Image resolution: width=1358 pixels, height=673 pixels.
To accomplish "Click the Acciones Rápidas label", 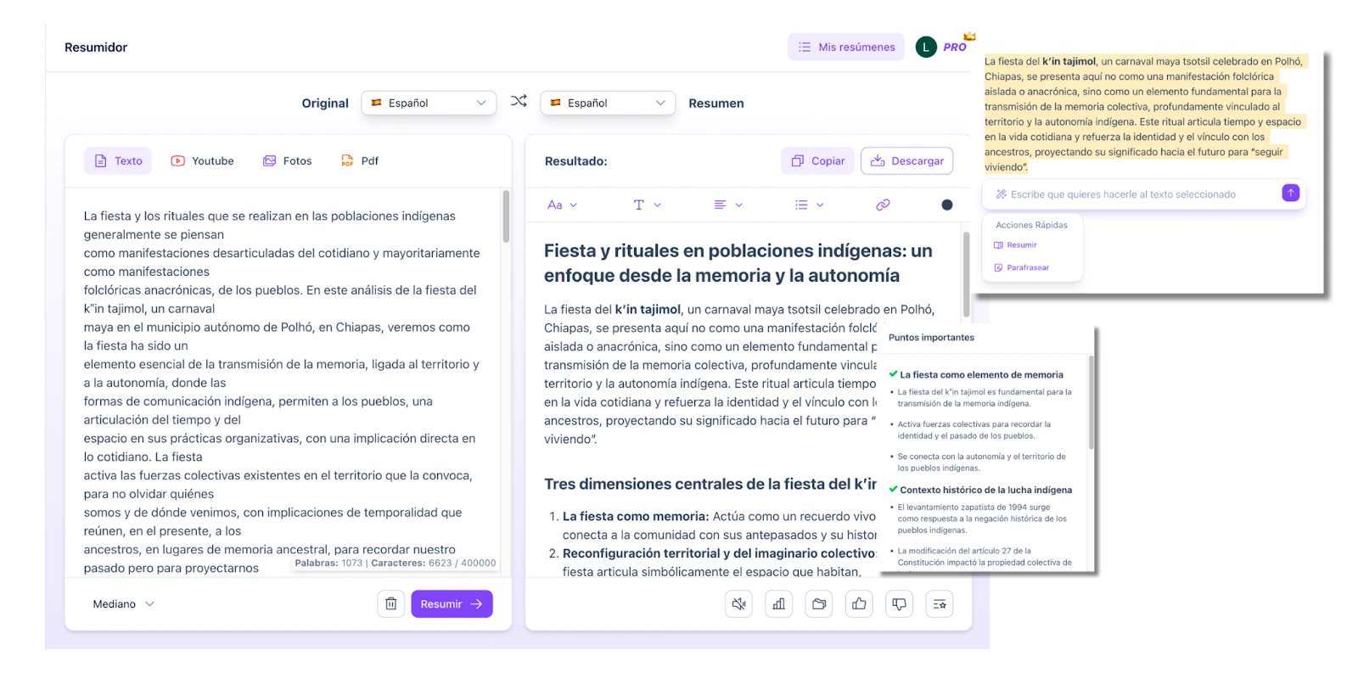I will coord(1031,225).
